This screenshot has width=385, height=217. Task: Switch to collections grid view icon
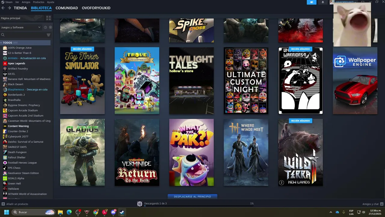48,18
